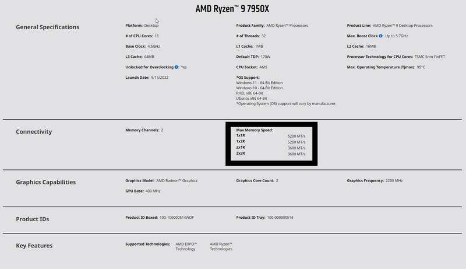Click the info icon beside Unlocked for Overclocking
Screen dimensions: 466x269
click(x=176, y=67)
